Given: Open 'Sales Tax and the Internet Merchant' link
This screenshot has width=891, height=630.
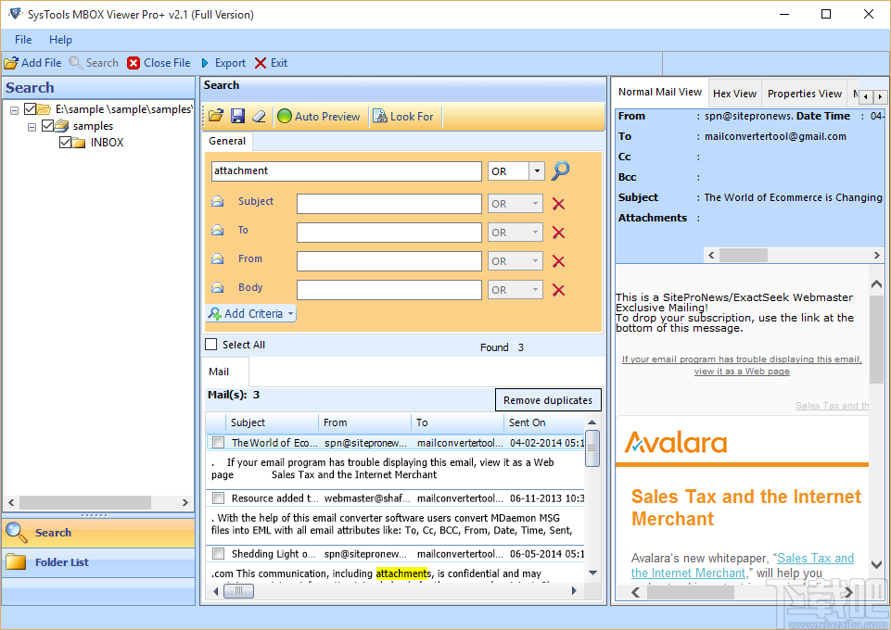Looking at the screenshot, I should [x=742, y=565].
